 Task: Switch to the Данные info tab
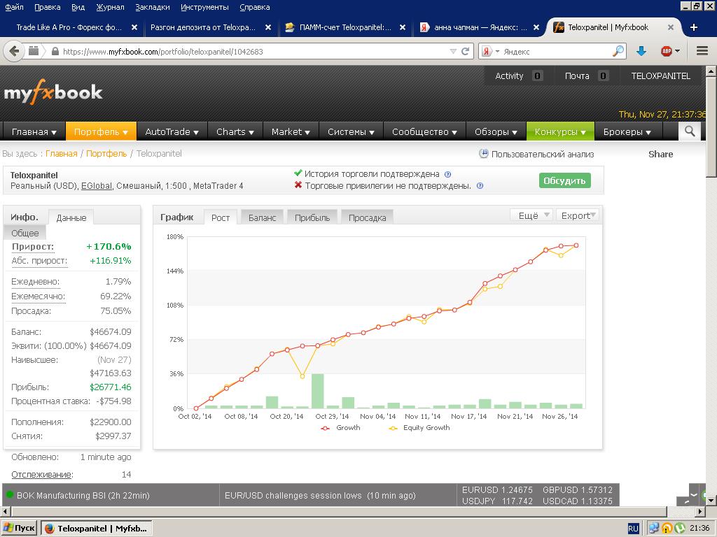coord(71,218)
